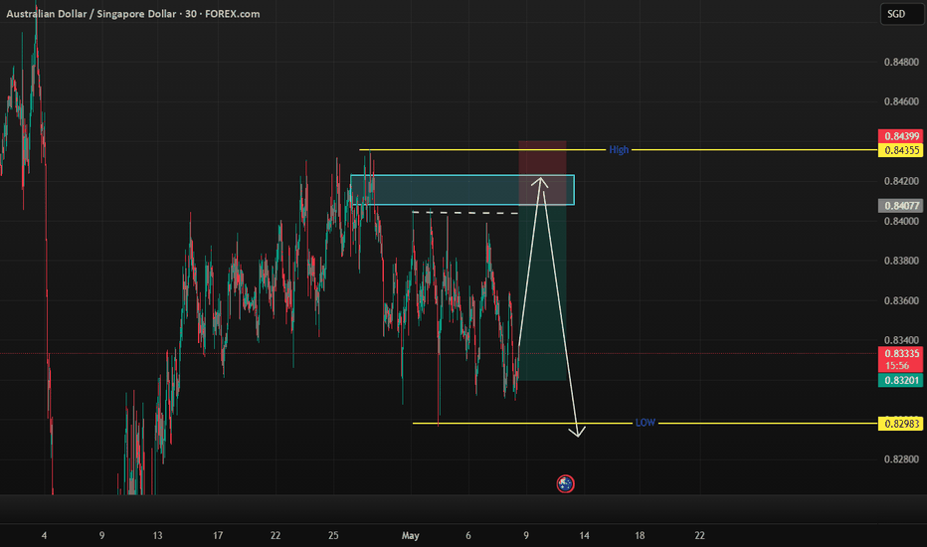Click the Australia economic event flag icon
Screen dimensions: 927x547
pyautogui.click(x=565, y=483)
